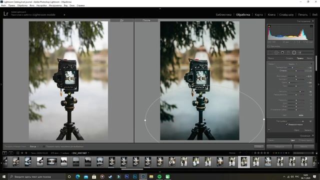Toggle the radial filter panel on/off switch
The height and width of the screenshot is (180, 320).
click(x=269, y=130)
